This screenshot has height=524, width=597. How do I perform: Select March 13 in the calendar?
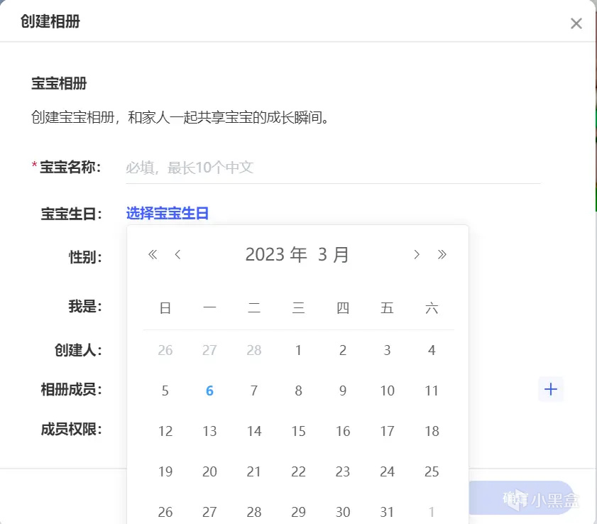pos(209,431)
